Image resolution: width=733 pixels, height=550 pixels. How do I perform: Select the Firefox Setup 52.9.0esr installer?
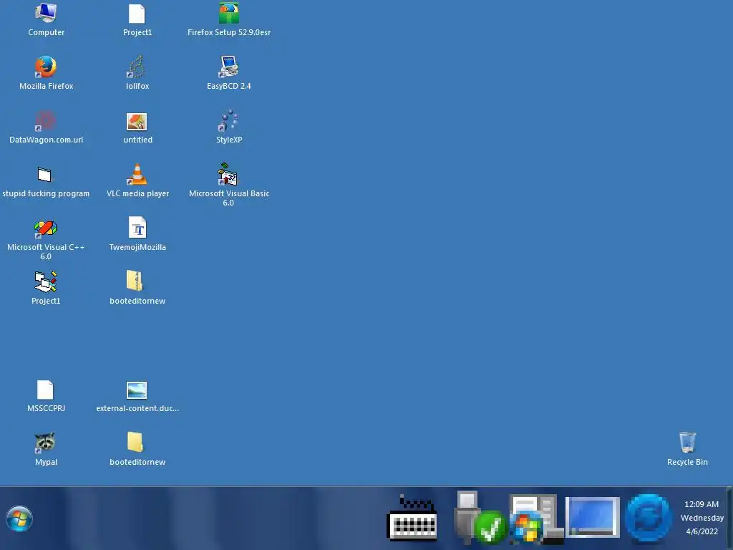click(x=228, y=19)
